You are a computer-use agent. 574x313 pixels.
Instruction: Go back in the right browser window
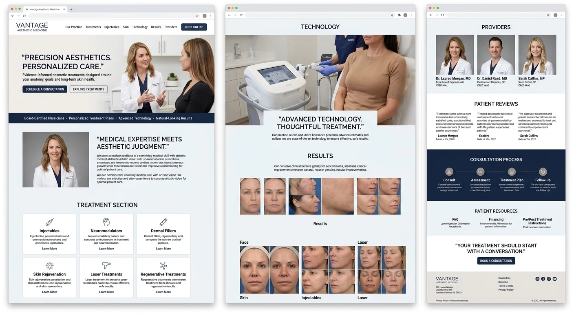point(430,15)
